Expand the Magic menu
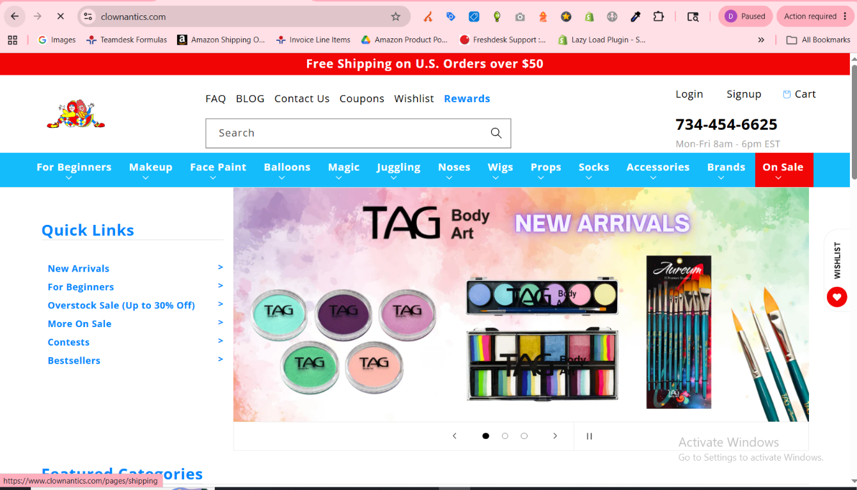Viewport: 857px width, 490px height. (x=344, y=170)
